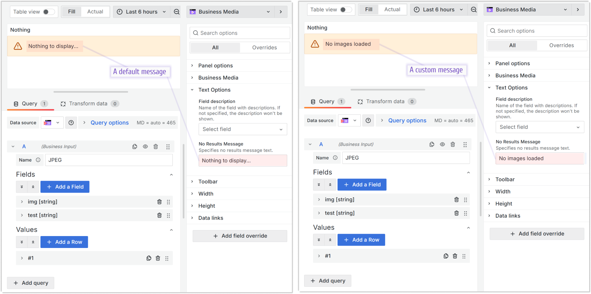Switch to the Transform data tab in the default message example
Viewport: 591px width, 294px height.
[88, 104]
